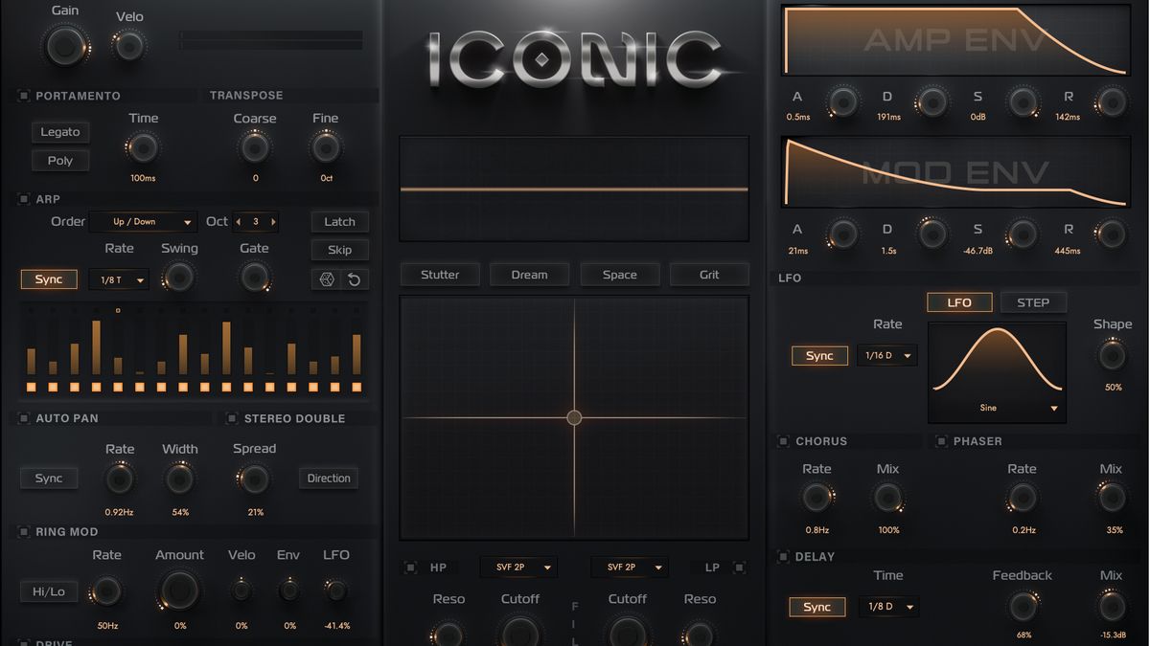Toggle the ARP Sync button
Screen dimensions: 1150x646
coord(49,279)
